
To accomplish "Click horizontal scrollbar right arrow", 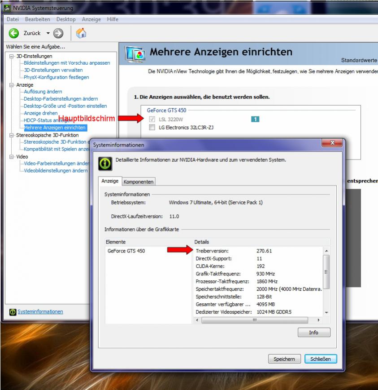I will coord(319,320).
